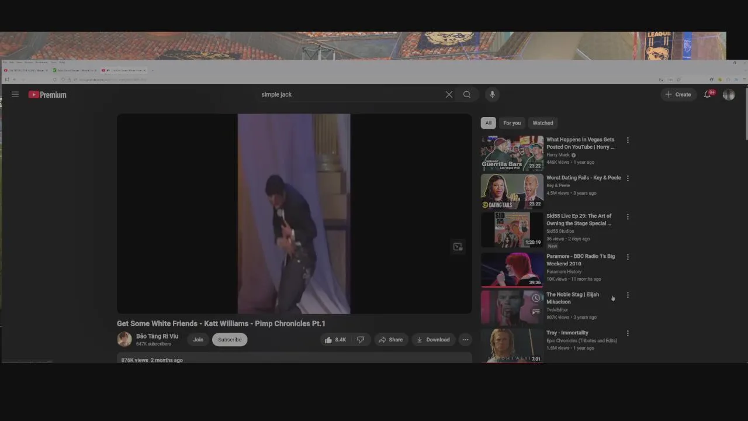The image size is (748, 421).
Task: Go to YouTube Premium home logo
Action: pos(47,95)
